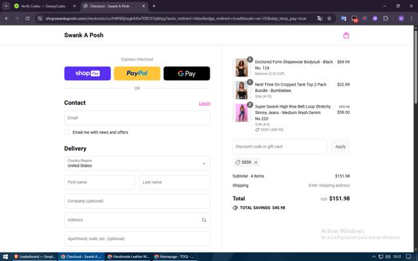Pay with the PayPal button
Viewport: 418px width, 261px height.
coord(137,73)
